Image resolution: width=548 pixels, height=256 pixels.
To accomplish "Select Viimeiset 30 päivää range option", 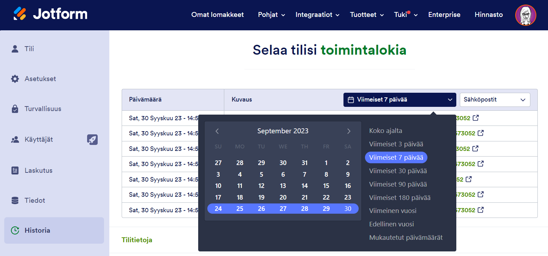I will [398, 171].
